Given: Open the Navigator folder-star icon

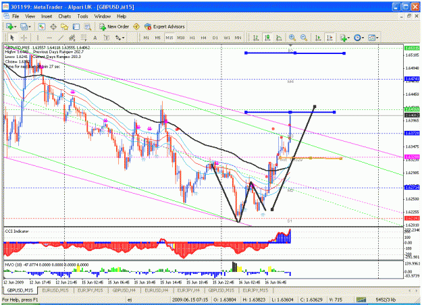Looking at the screenshot, I should pos(65,26).
